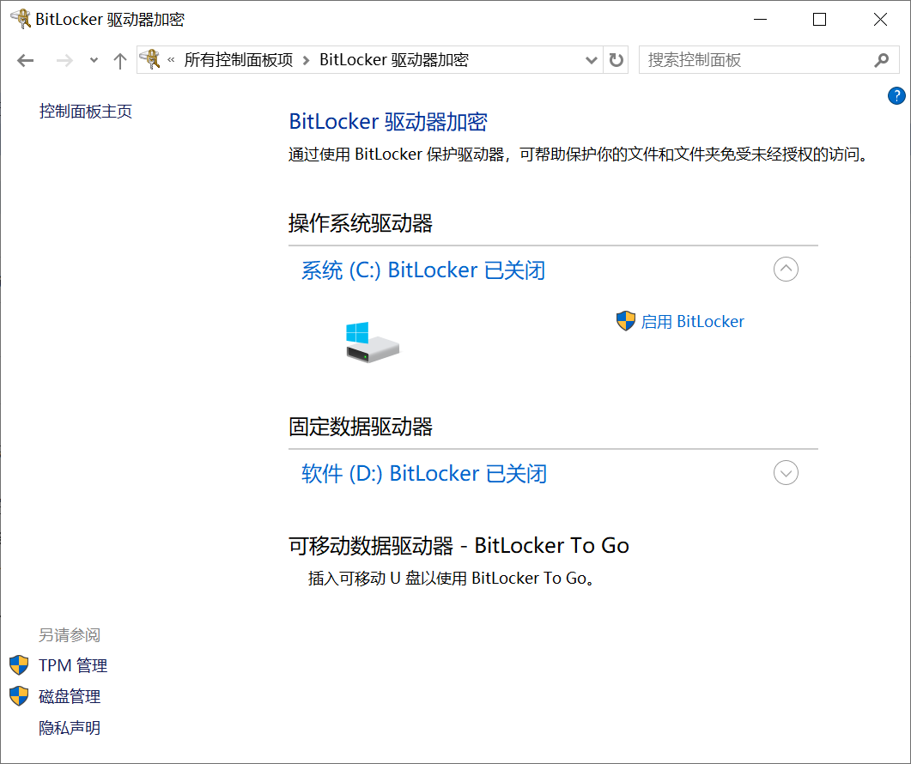Open the address bar history dropdown

592,60
